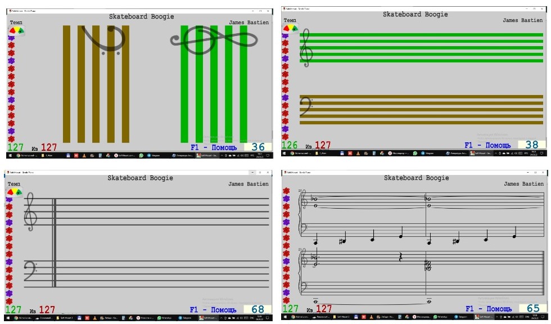This screenshot has height=324, width=551.
Task: Click the green 127 counter in score-36 window
Action: point(16,147)
